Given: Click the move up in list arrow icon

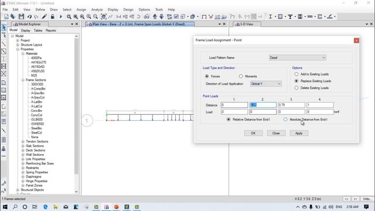Looking at the screenshot, I should point(155,16).
